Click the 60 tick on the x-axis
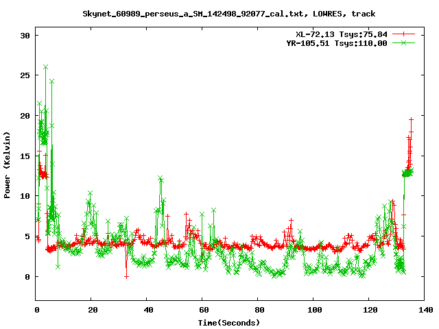Screen dimensions: 439x329 202,310
